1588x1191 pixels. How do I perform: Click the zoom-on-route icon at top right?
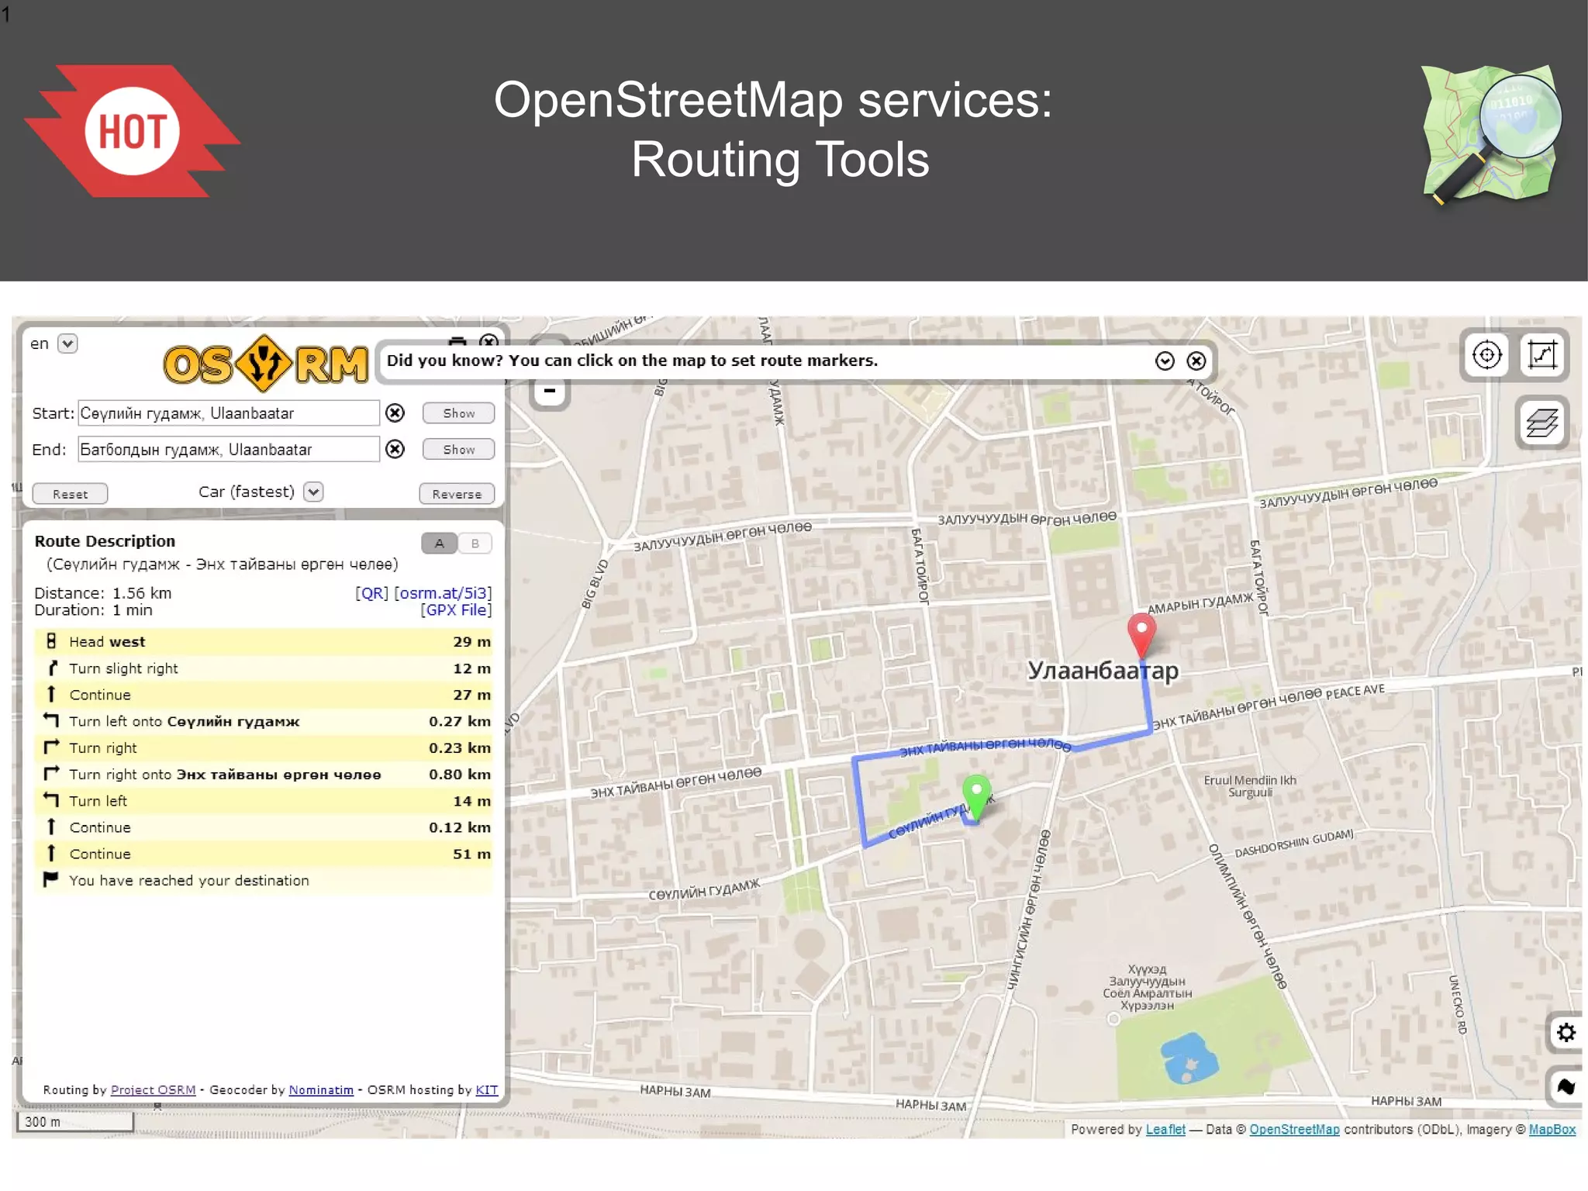tap(1542, 356)
